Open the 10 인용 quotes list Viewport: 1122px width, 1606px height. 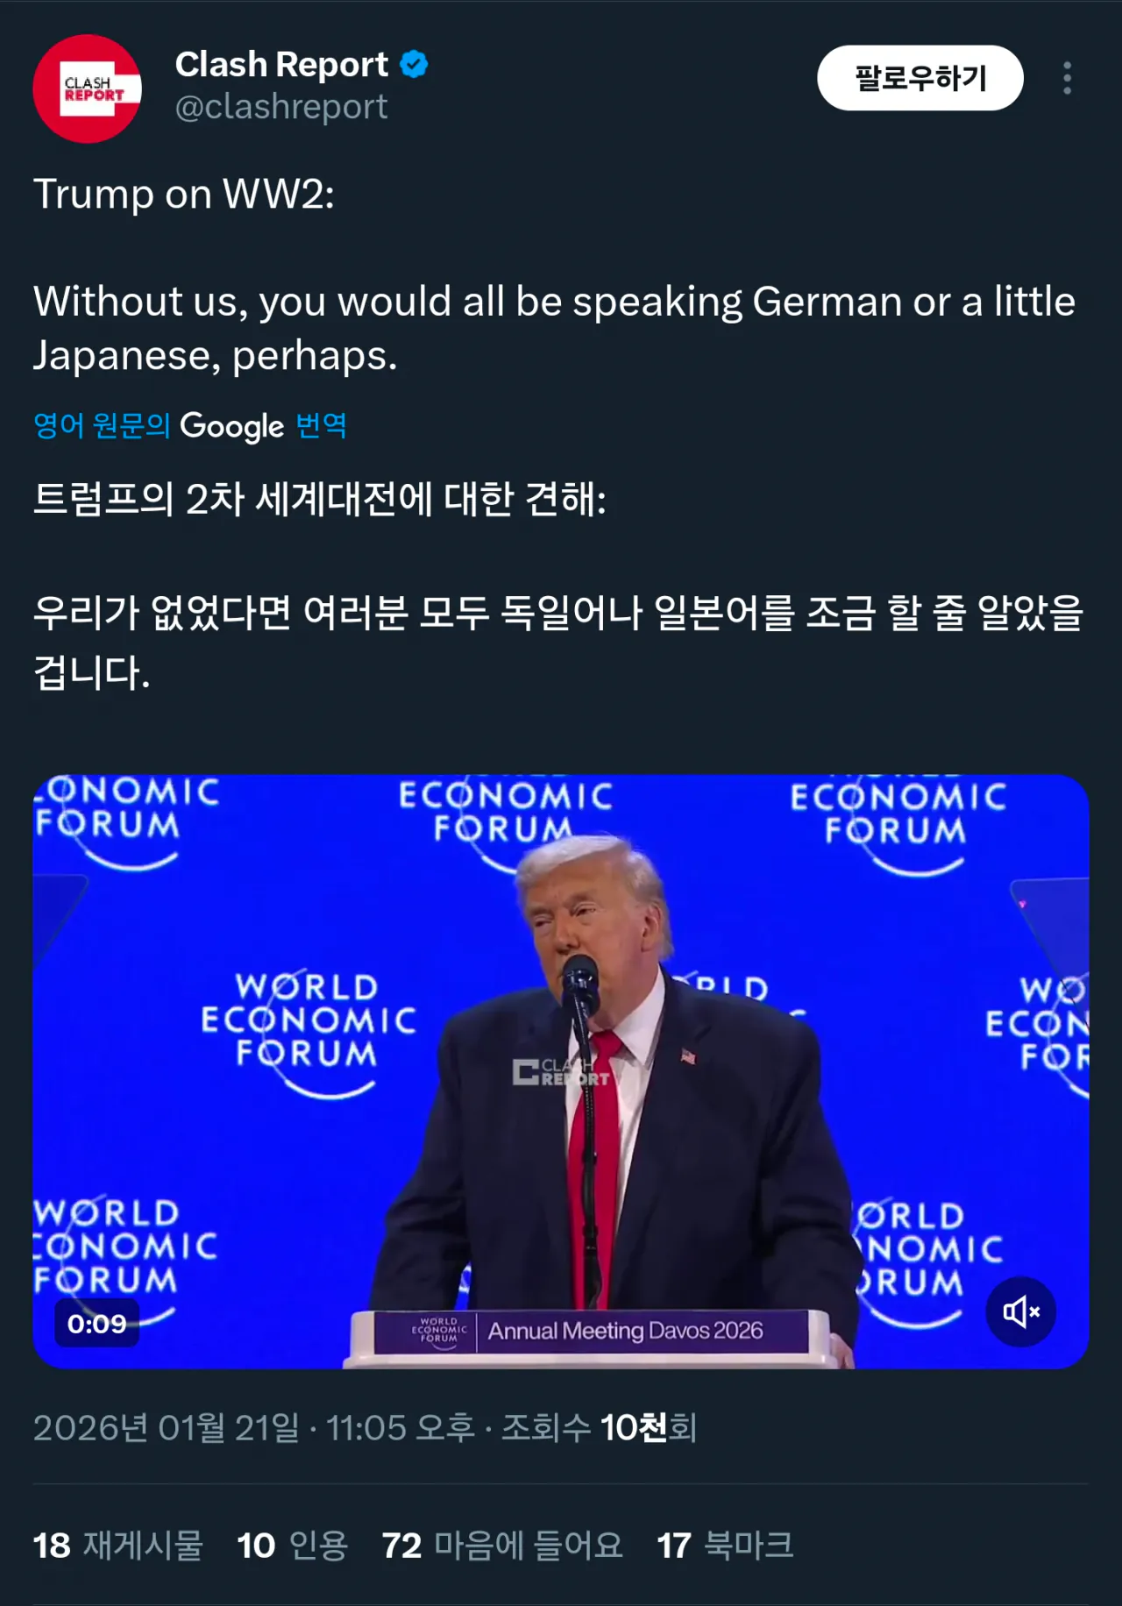[293, 1546]
